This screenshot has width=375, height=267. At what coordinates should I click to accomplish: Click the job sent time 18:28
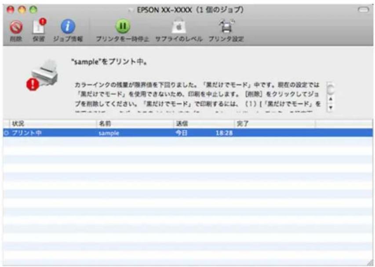pyautogui.click(x=224, y=133)
